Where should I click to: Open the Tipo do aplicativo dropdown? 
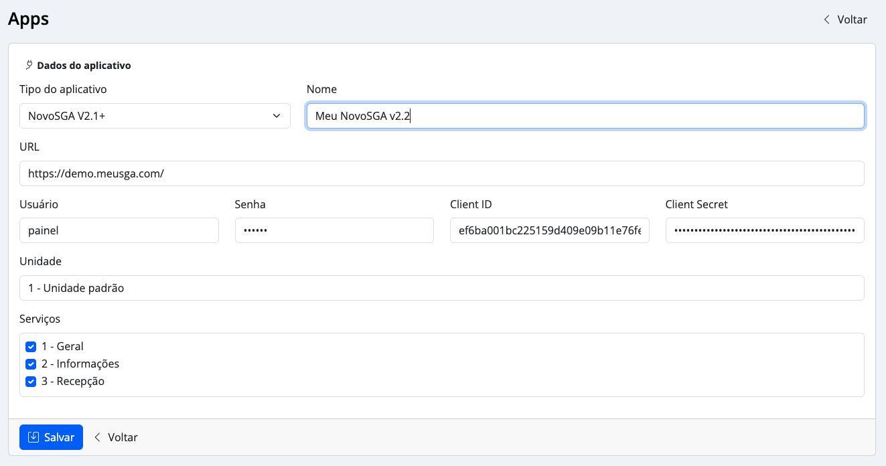(x=154, y=116)
